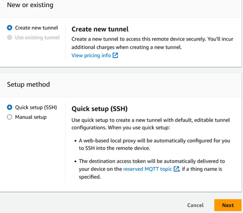
Task: Click the web-based local proxy bullet text
Action: point(154,144)
